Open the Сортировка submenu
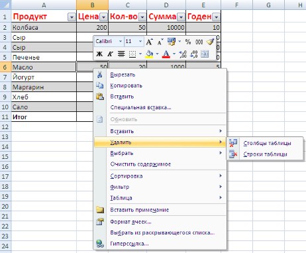 click(x=160, y=176)
